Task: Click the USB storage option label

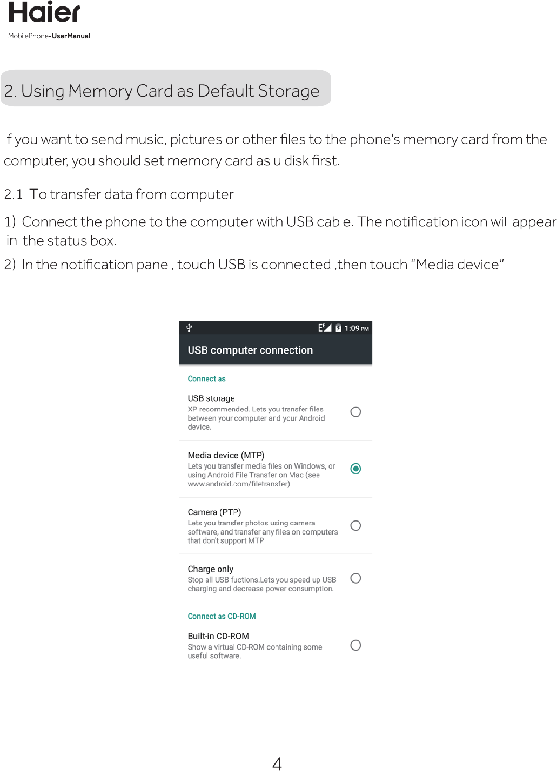Action: tap(211, 398)
